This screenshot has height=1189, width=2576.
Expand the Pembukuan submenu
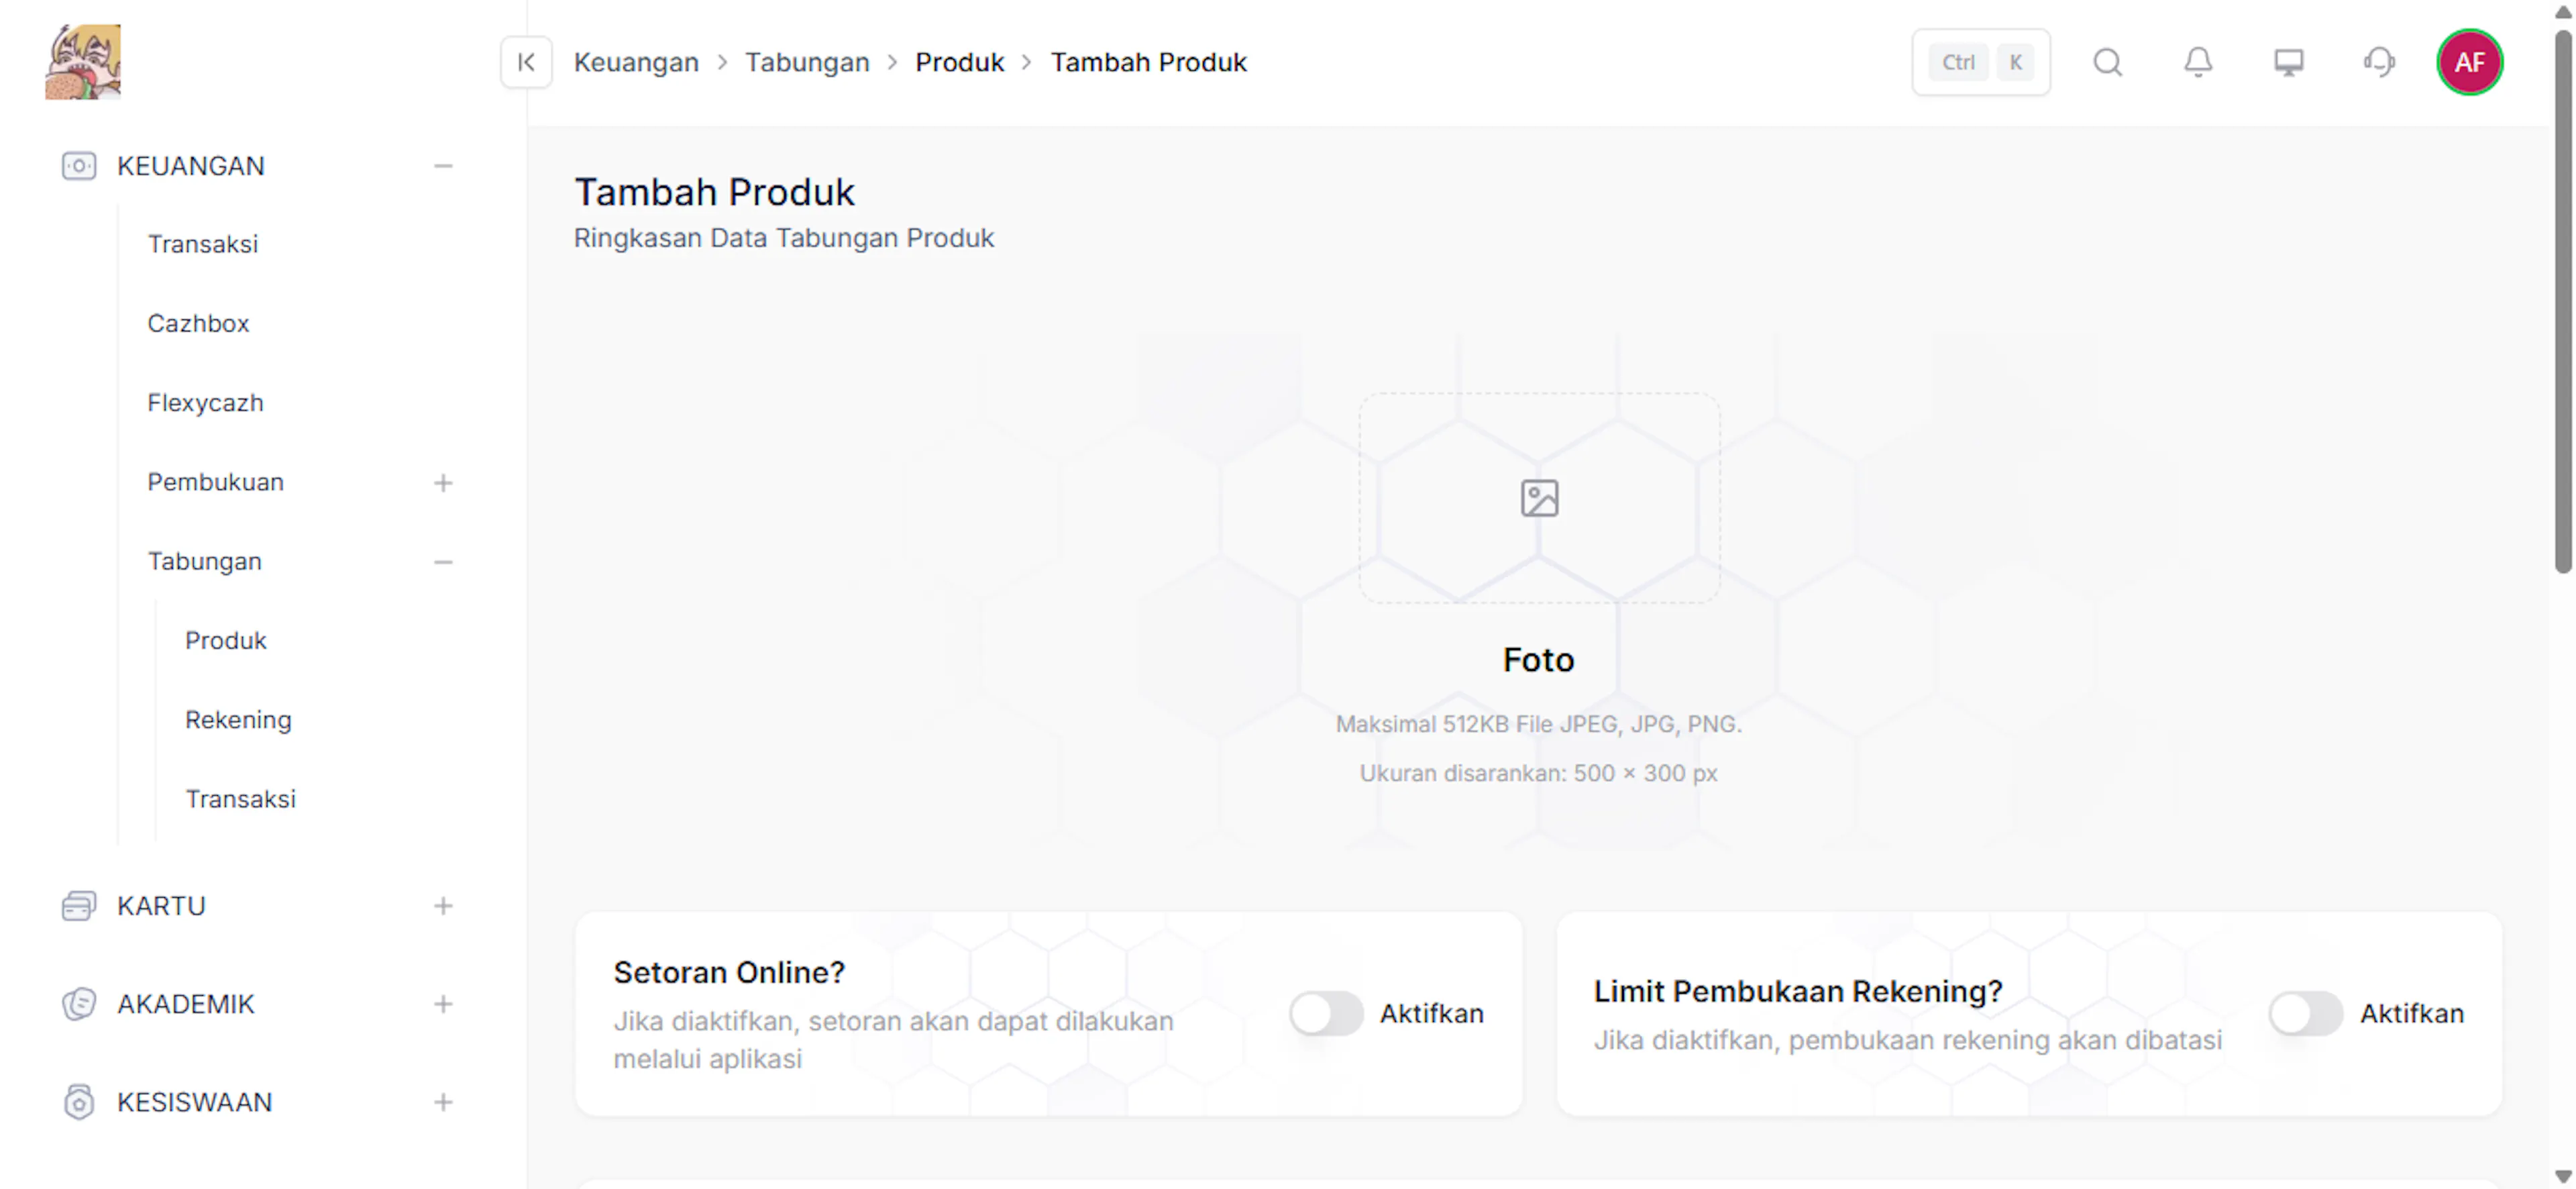click(x=443, y=483)
